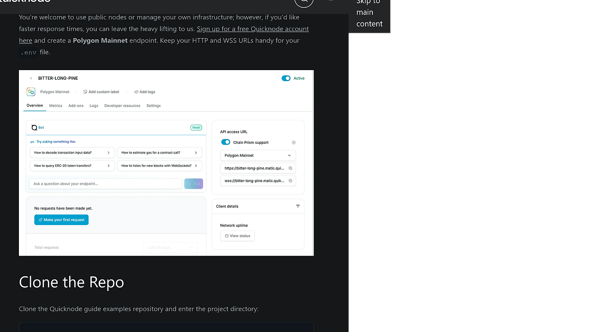Switch to the Settings tab
Viewport: 590px width, 332px height.
[153, 106]
